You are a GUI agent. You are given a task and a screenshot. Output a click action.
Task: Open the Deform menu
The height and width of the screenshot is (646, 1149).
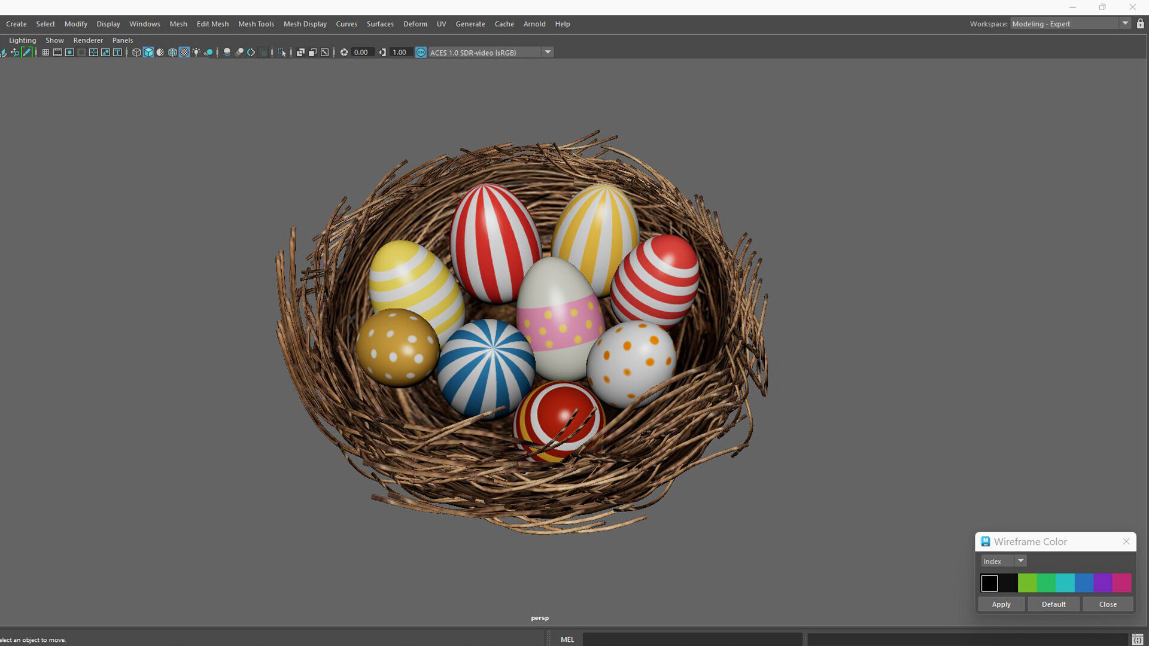click(415, 24)
